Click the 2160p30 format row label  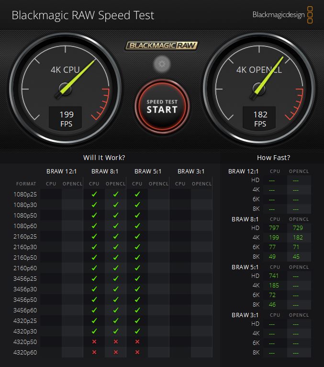[x=25, y=247]
